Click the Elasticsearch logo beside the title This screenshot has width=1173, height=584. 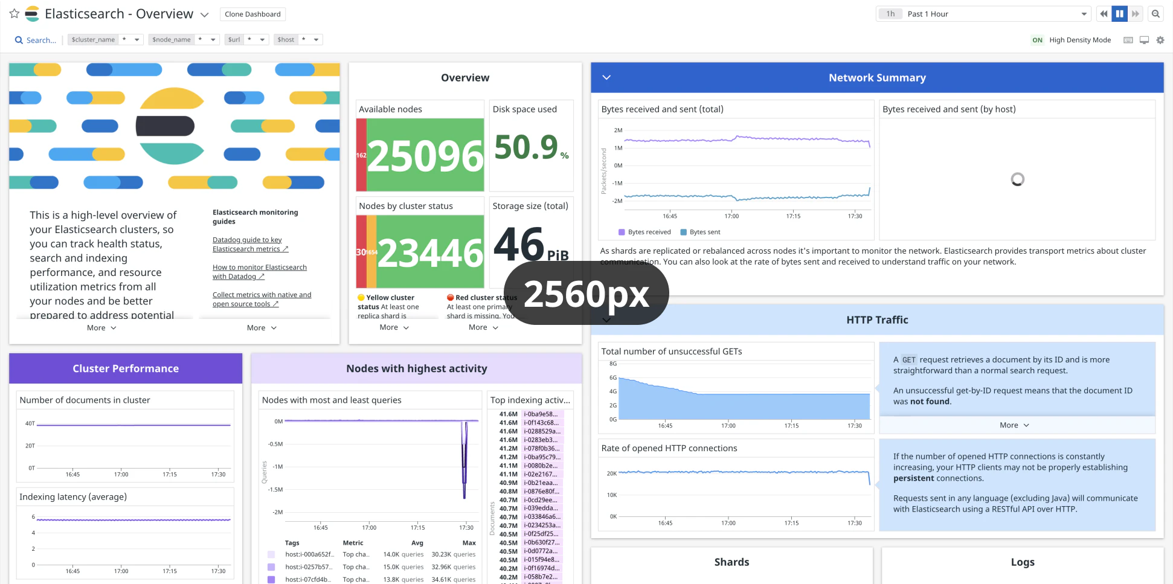pyautogui.click(x=33, y=13)
